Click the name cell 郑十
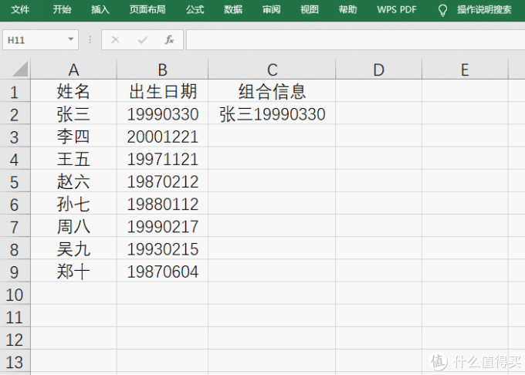The image size is (525, 375). tap(73, 272)
